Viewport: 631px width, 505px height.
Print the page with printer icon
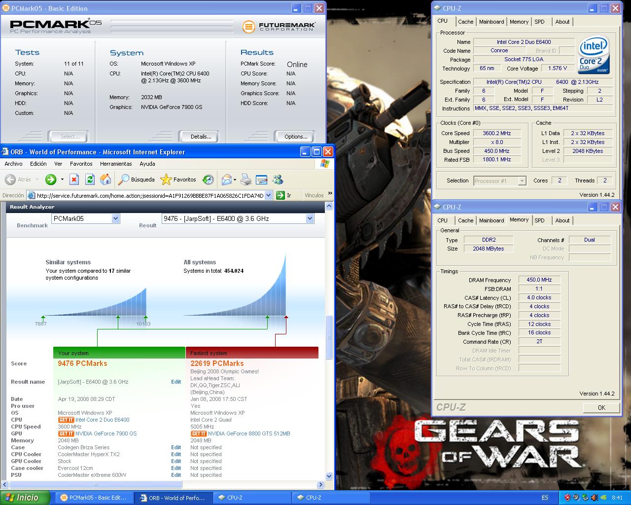pyautogui.click(x=246, y=180)
